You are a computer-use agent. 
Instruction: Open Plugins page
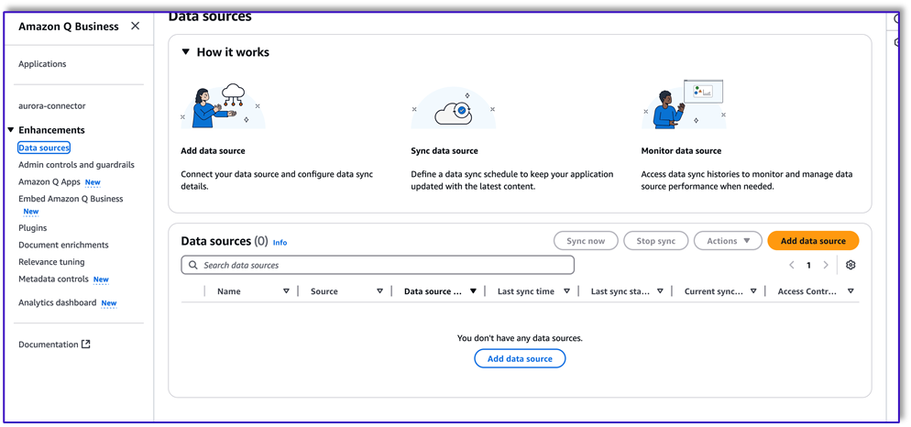(33, 228)
